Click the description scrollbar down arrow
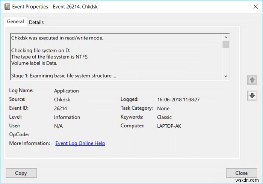The height and width of the screenshot is (184, 263). [226, 76]
